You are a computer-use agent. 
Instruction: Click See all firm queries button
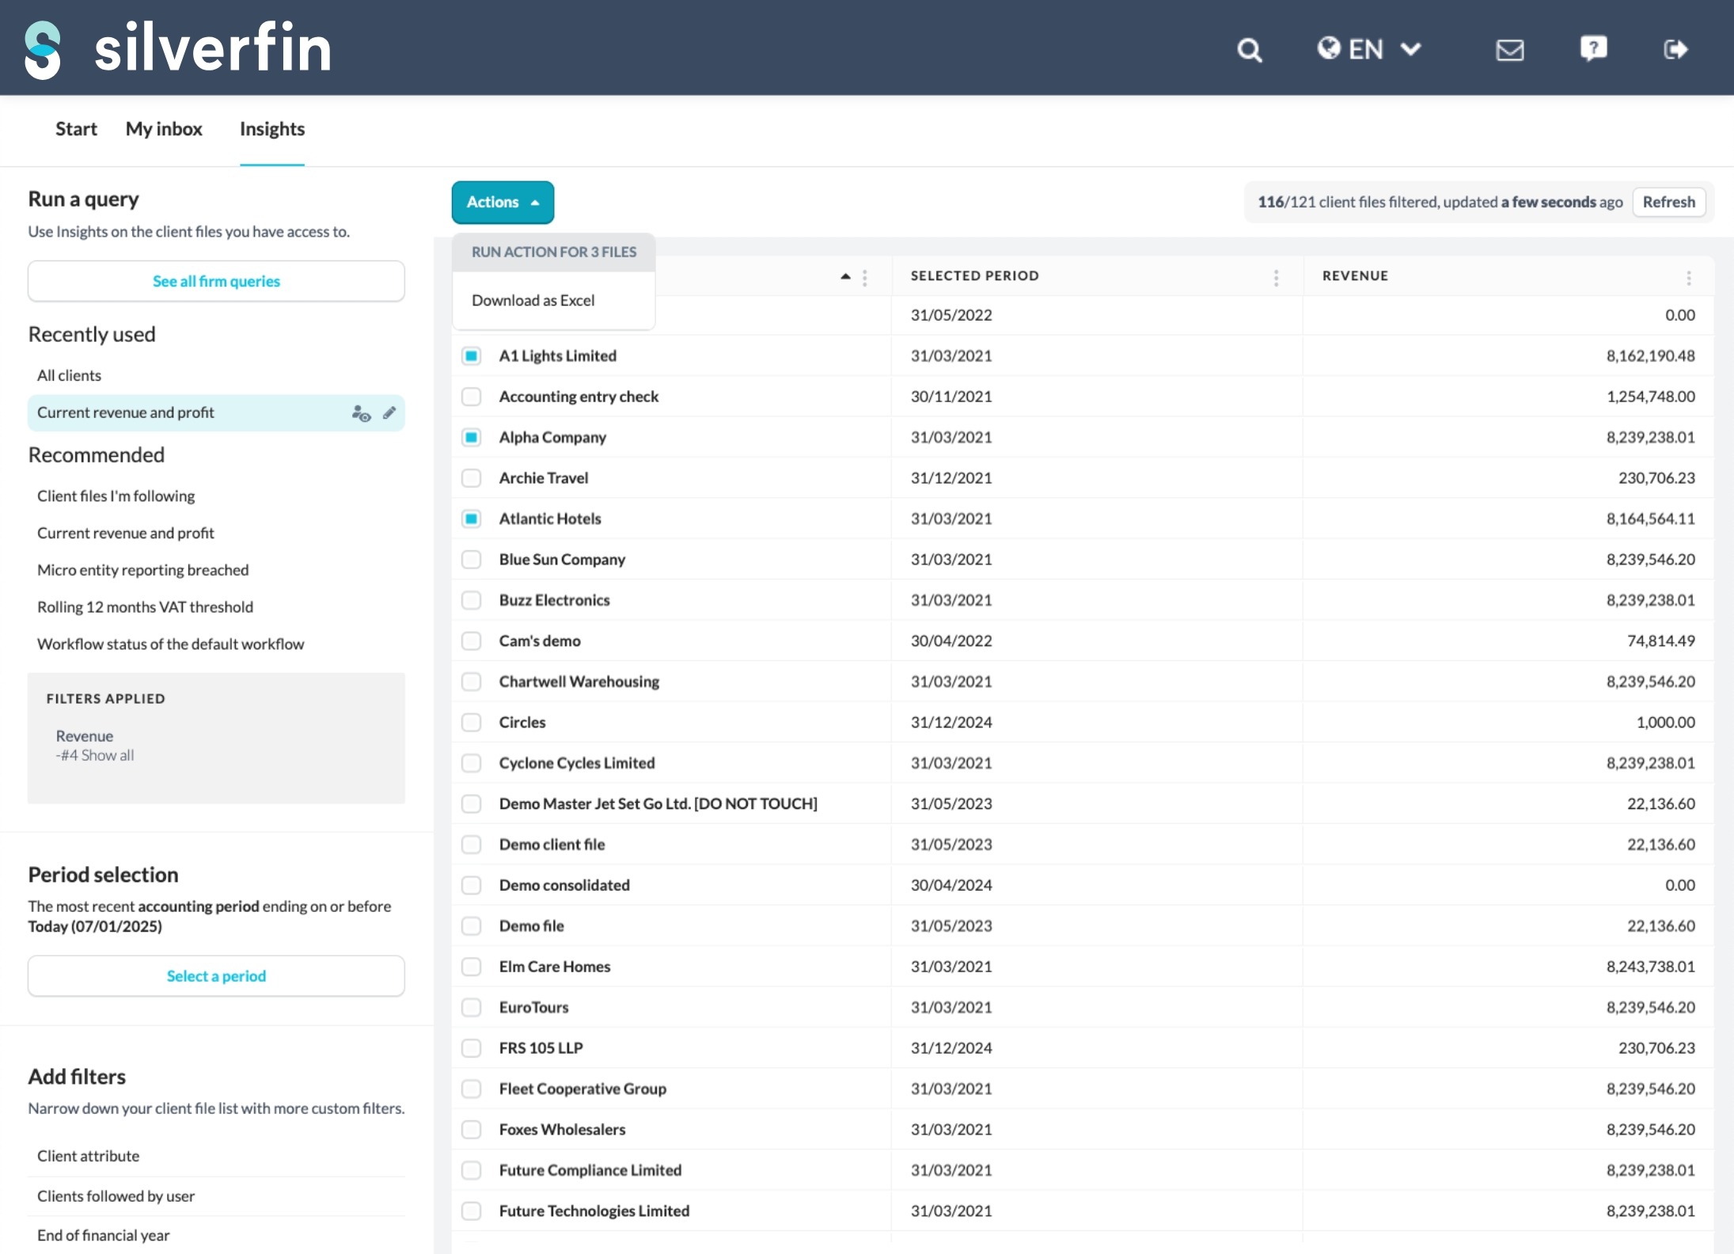point(216,281)
